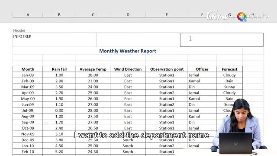The image size is (277, 156).
Task: Click average temp value 26.50
Action: [x=93, y=128]
